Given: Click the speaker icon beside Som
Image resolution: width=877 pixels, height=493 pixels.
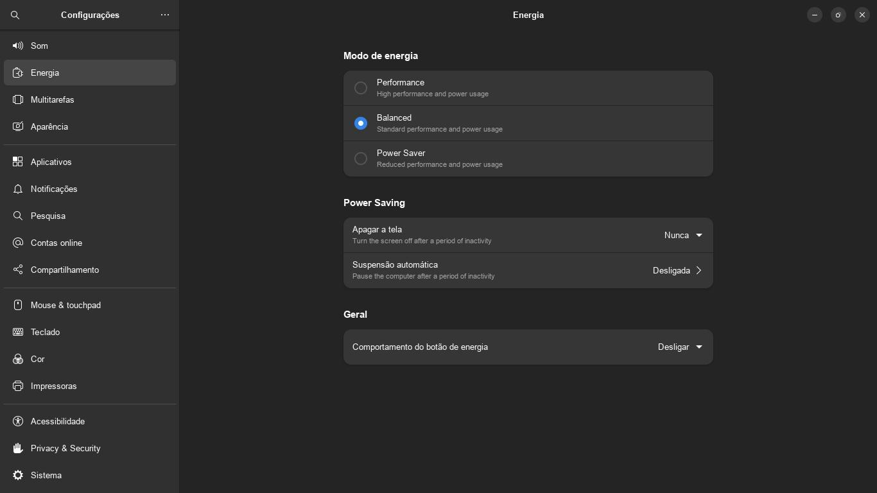Looking at the screenshot, I should pos(18,46).
